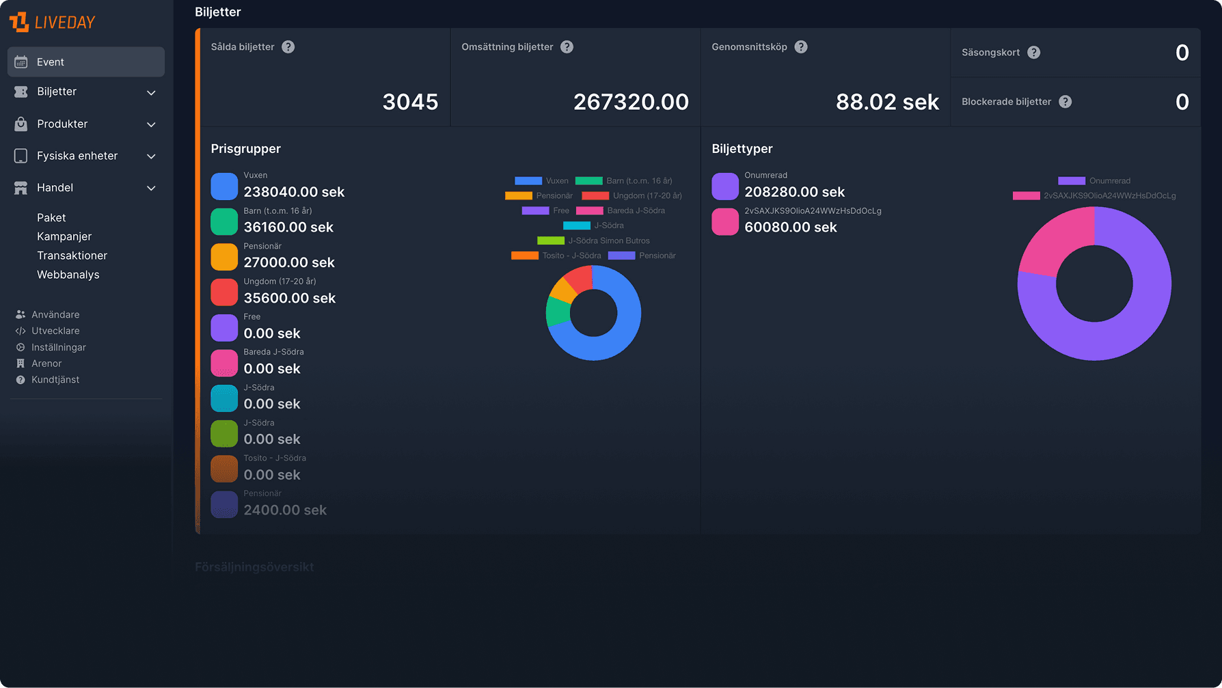1222x688 pixels.
Task: Click help icon next to Sålda biljetter
Action: [288, 47]
